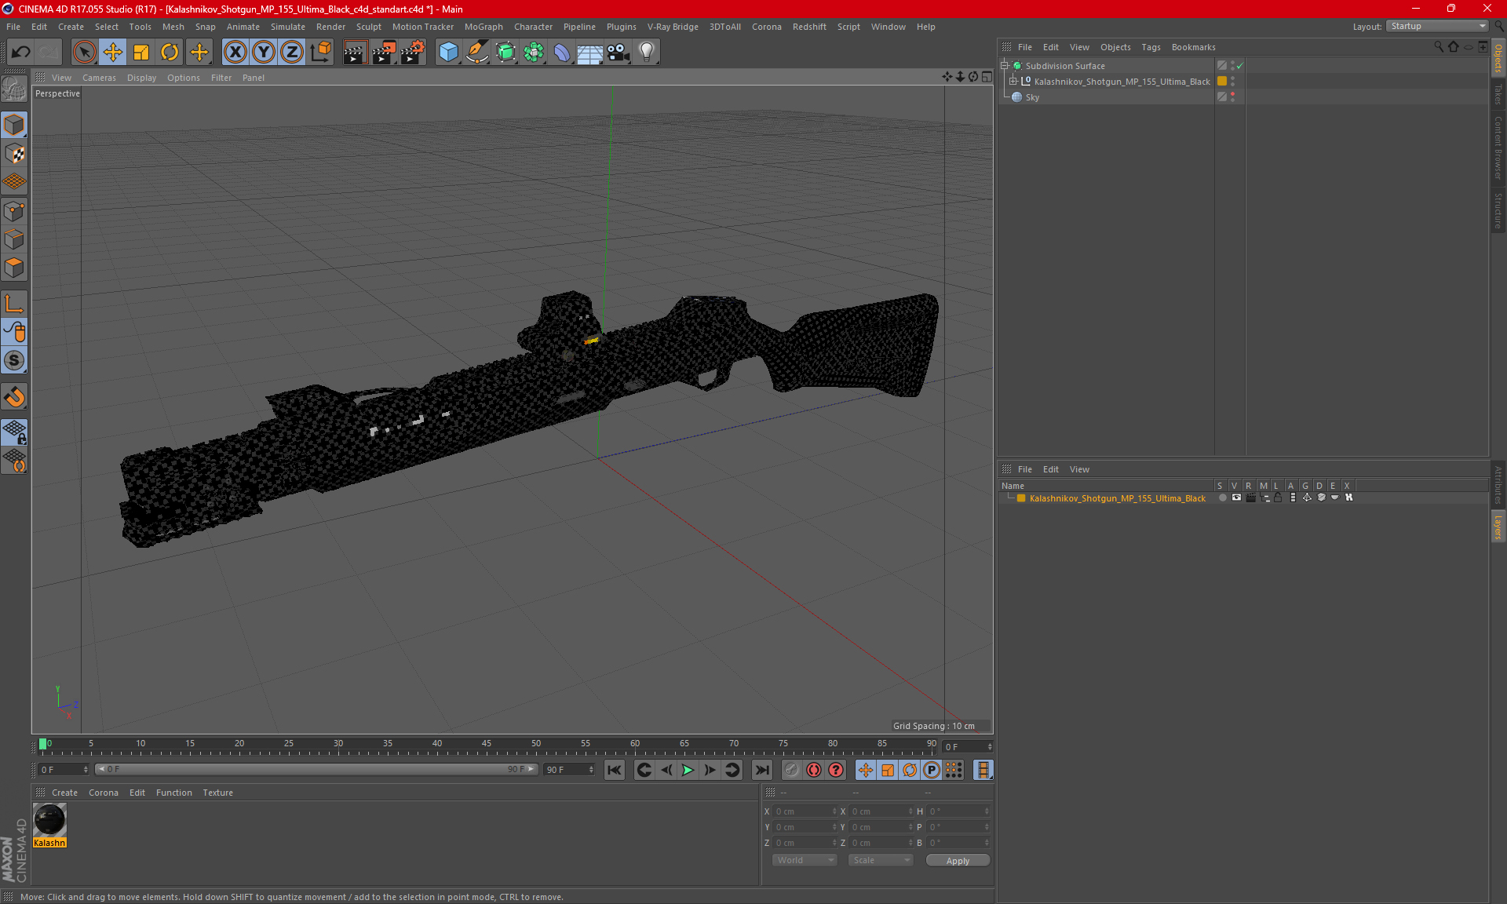Toggle Subdivision Surface enable checkmark
Screen dimensions: 1507x904
pos(1240,66)
